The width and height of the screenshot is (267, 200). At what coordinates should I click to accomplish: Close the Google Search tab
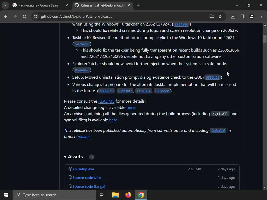pyautogui.click(x=67, y=5)
